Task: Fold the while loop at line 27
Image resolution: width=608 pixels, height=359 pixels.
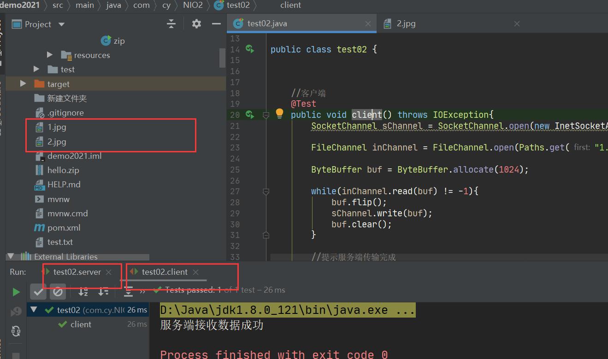Action: [266, 191]
